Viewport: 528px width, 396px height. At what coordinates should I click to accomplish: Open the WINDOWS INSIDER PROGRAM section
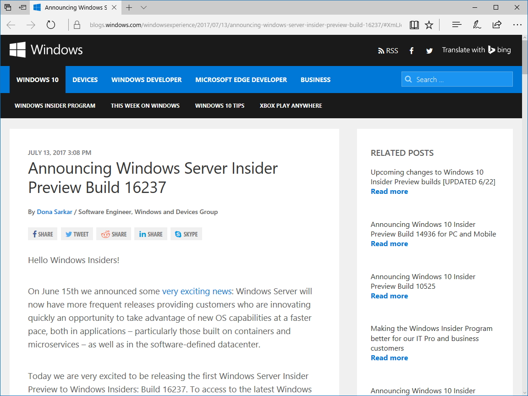[x=55, y=105]
